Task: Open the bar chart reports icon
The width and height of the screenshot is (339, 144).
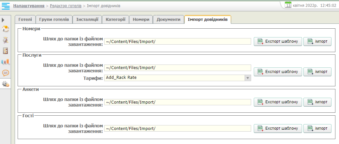Action: click(x=5, y=62)
